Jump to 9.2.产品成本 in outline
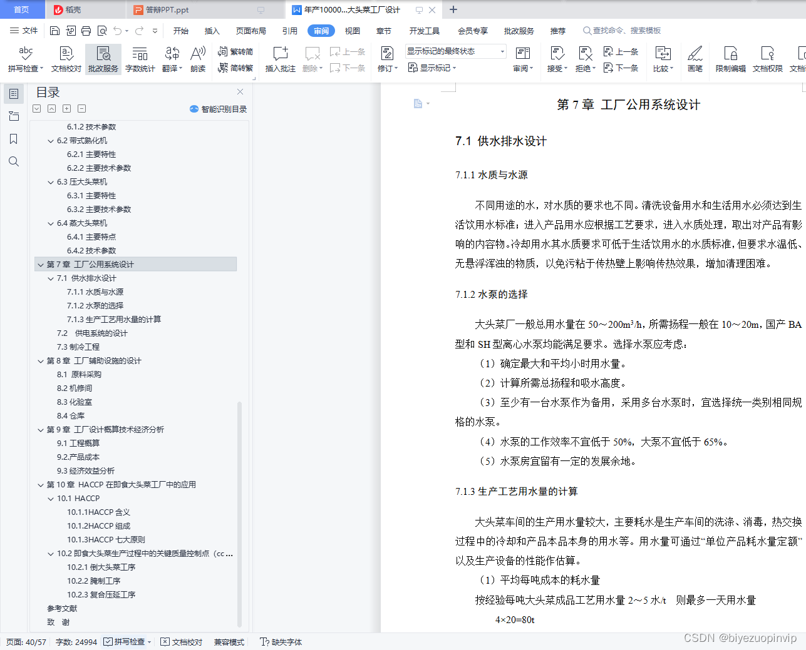 78,457
